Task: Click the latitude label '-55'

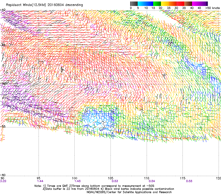Action: (3, 126)
